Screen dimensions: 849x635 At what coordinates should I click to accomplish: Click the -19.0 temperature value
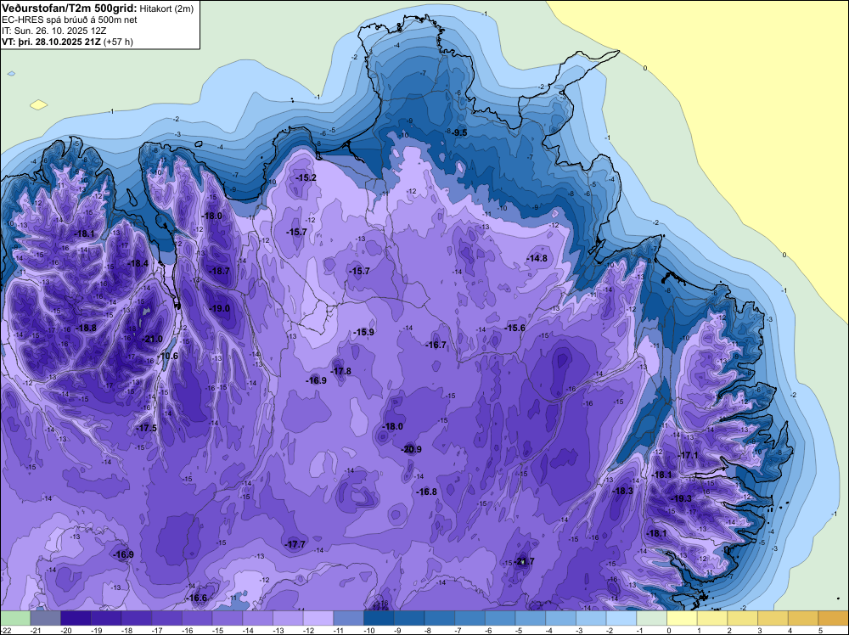(219, 308)
